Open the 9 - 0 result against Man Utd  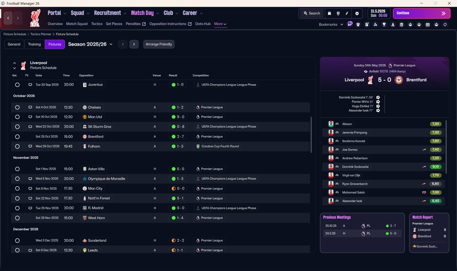pos(178,117)
